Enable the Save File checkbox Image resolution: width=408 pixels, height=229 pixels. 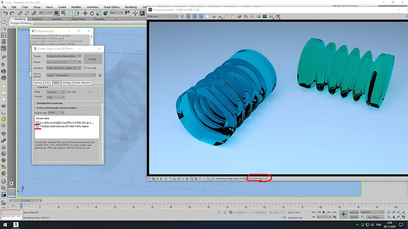tap(85, 68)
